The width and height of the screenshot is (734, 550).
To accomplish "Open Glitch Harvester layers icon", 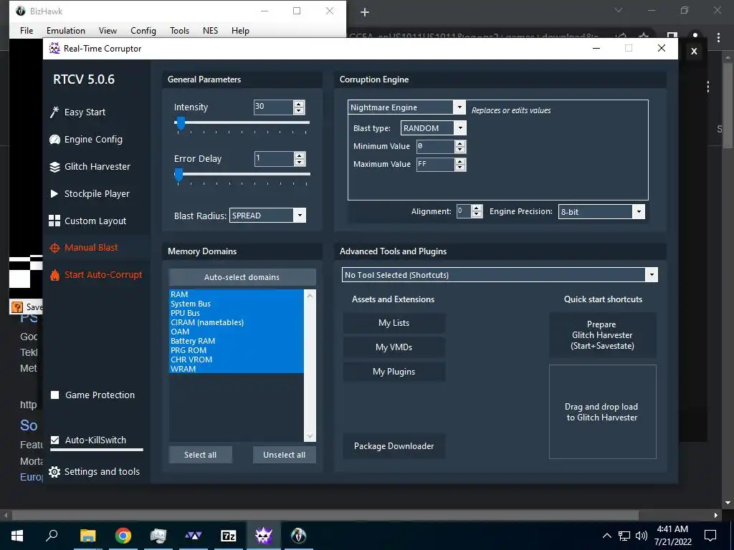I will coord(54,166).
